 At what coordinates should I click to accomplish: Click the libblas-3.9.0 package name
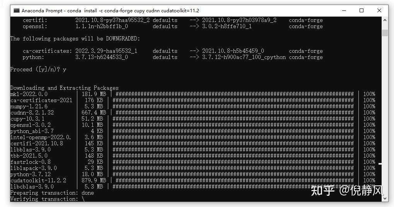31,150
